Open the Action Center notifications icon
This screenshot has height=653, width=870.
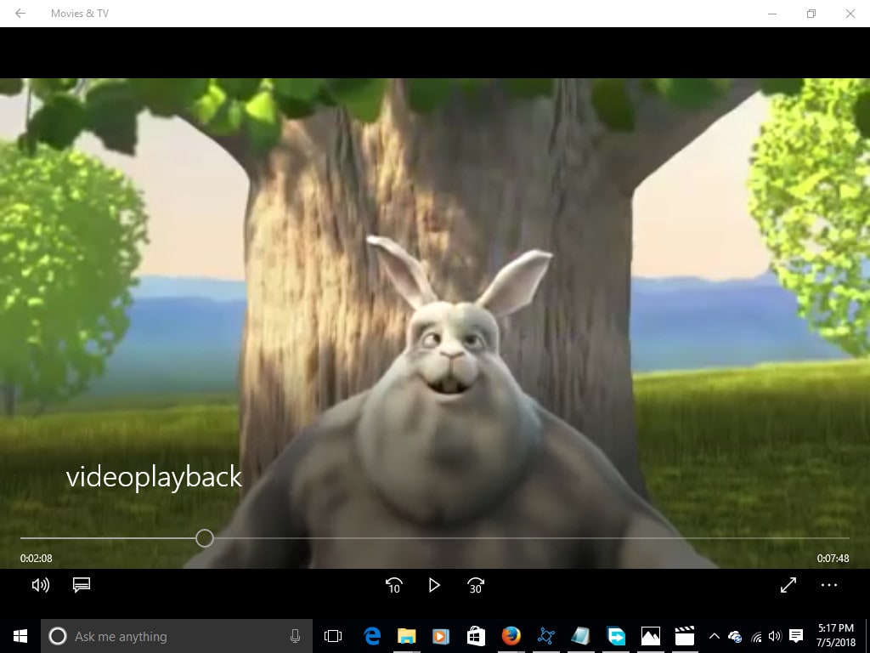pos(796,636)
